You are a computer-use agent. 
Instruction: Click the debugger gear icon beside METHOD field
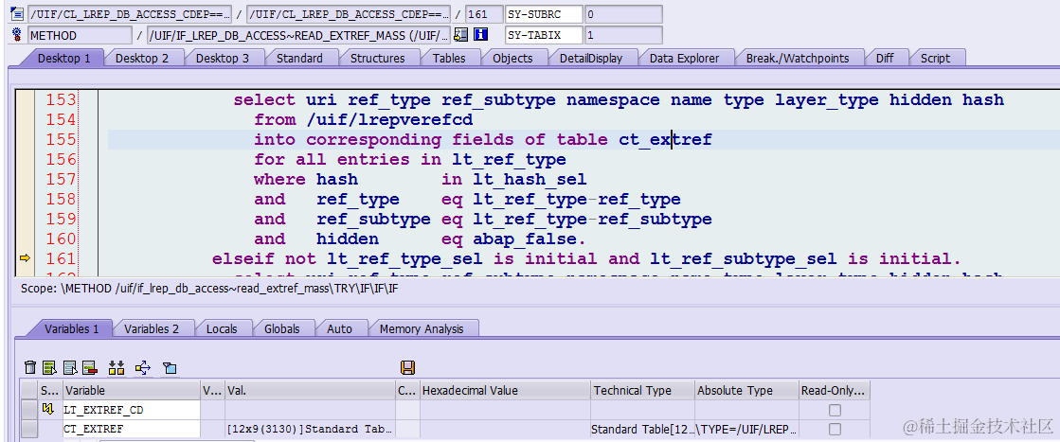click(x=18, y=35)
